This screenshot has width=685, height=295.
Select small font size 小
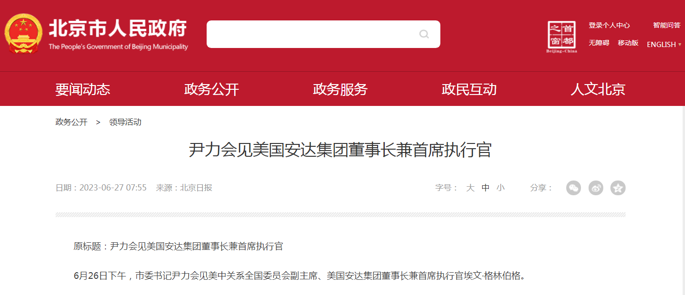(501, 188)
